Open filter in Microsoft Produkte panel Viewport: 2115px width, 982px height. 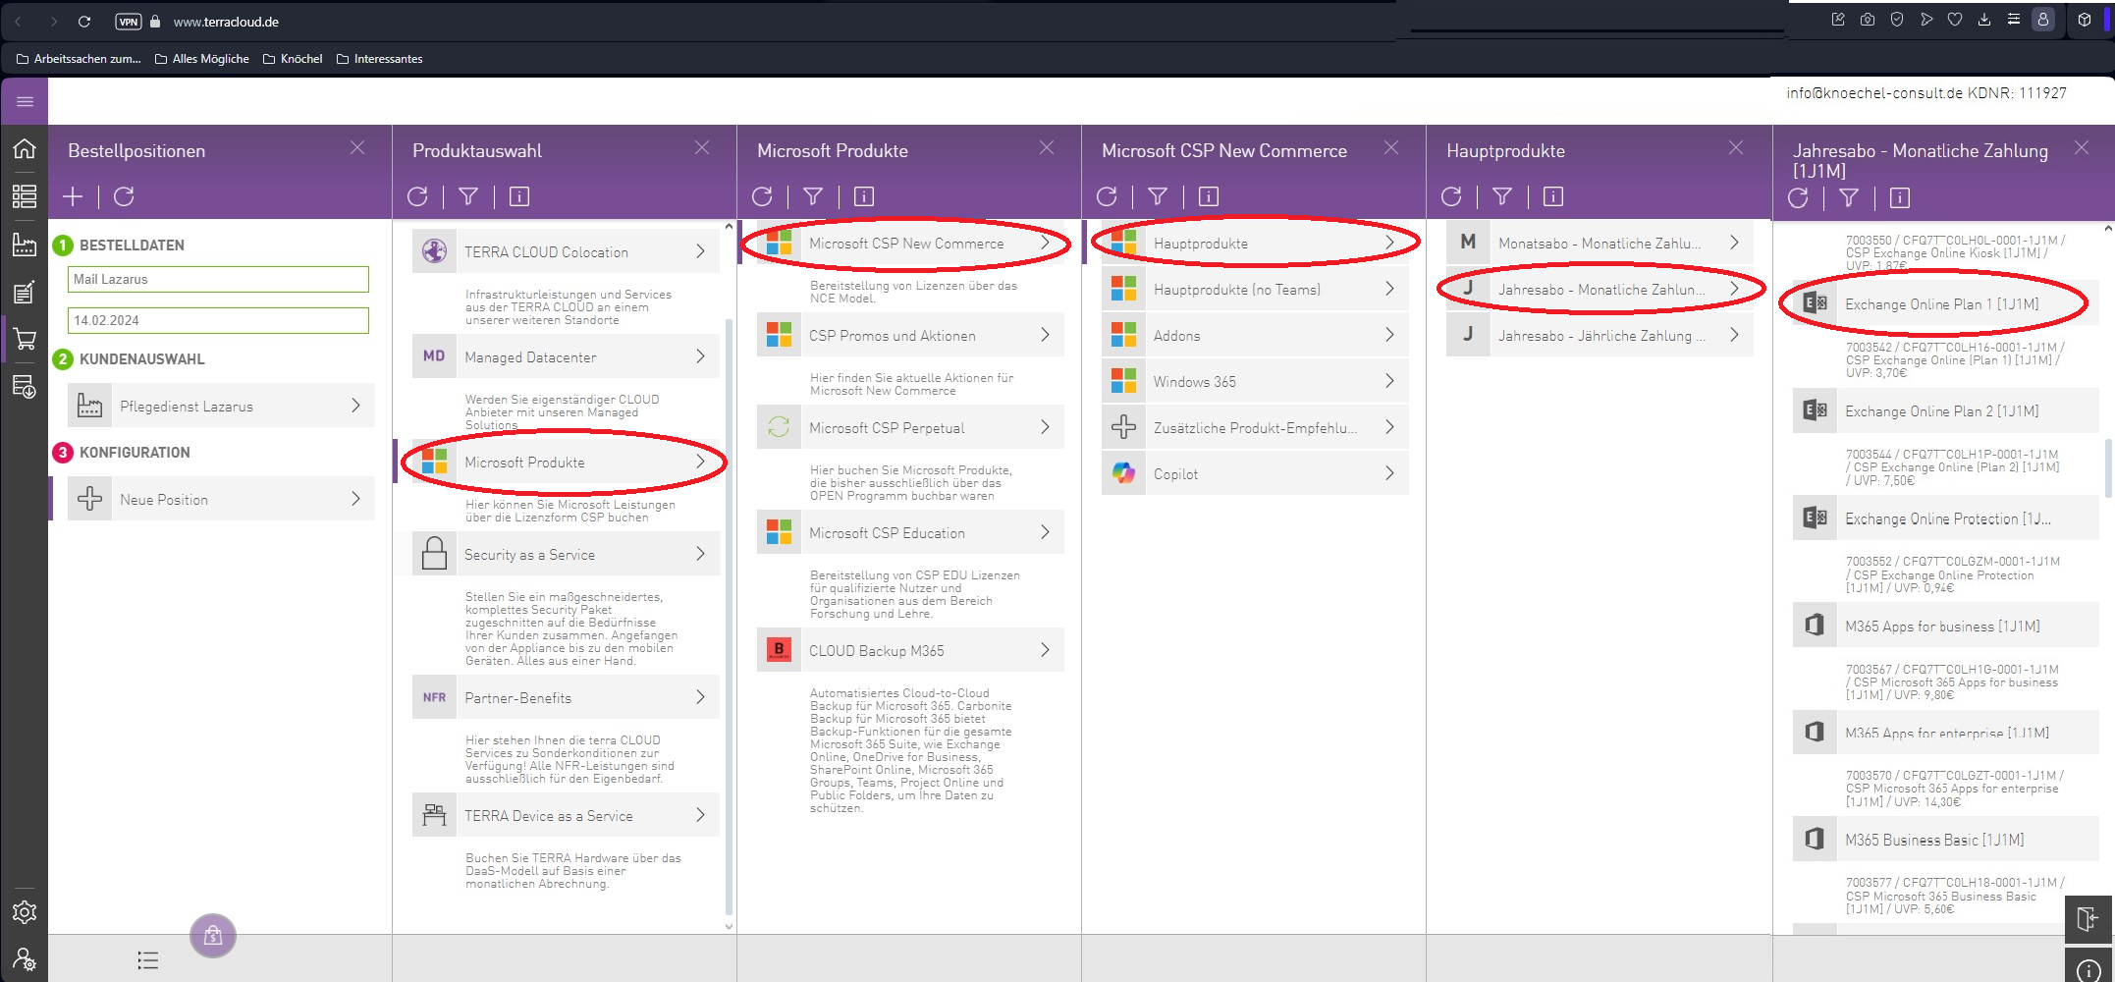coord(813,196)
